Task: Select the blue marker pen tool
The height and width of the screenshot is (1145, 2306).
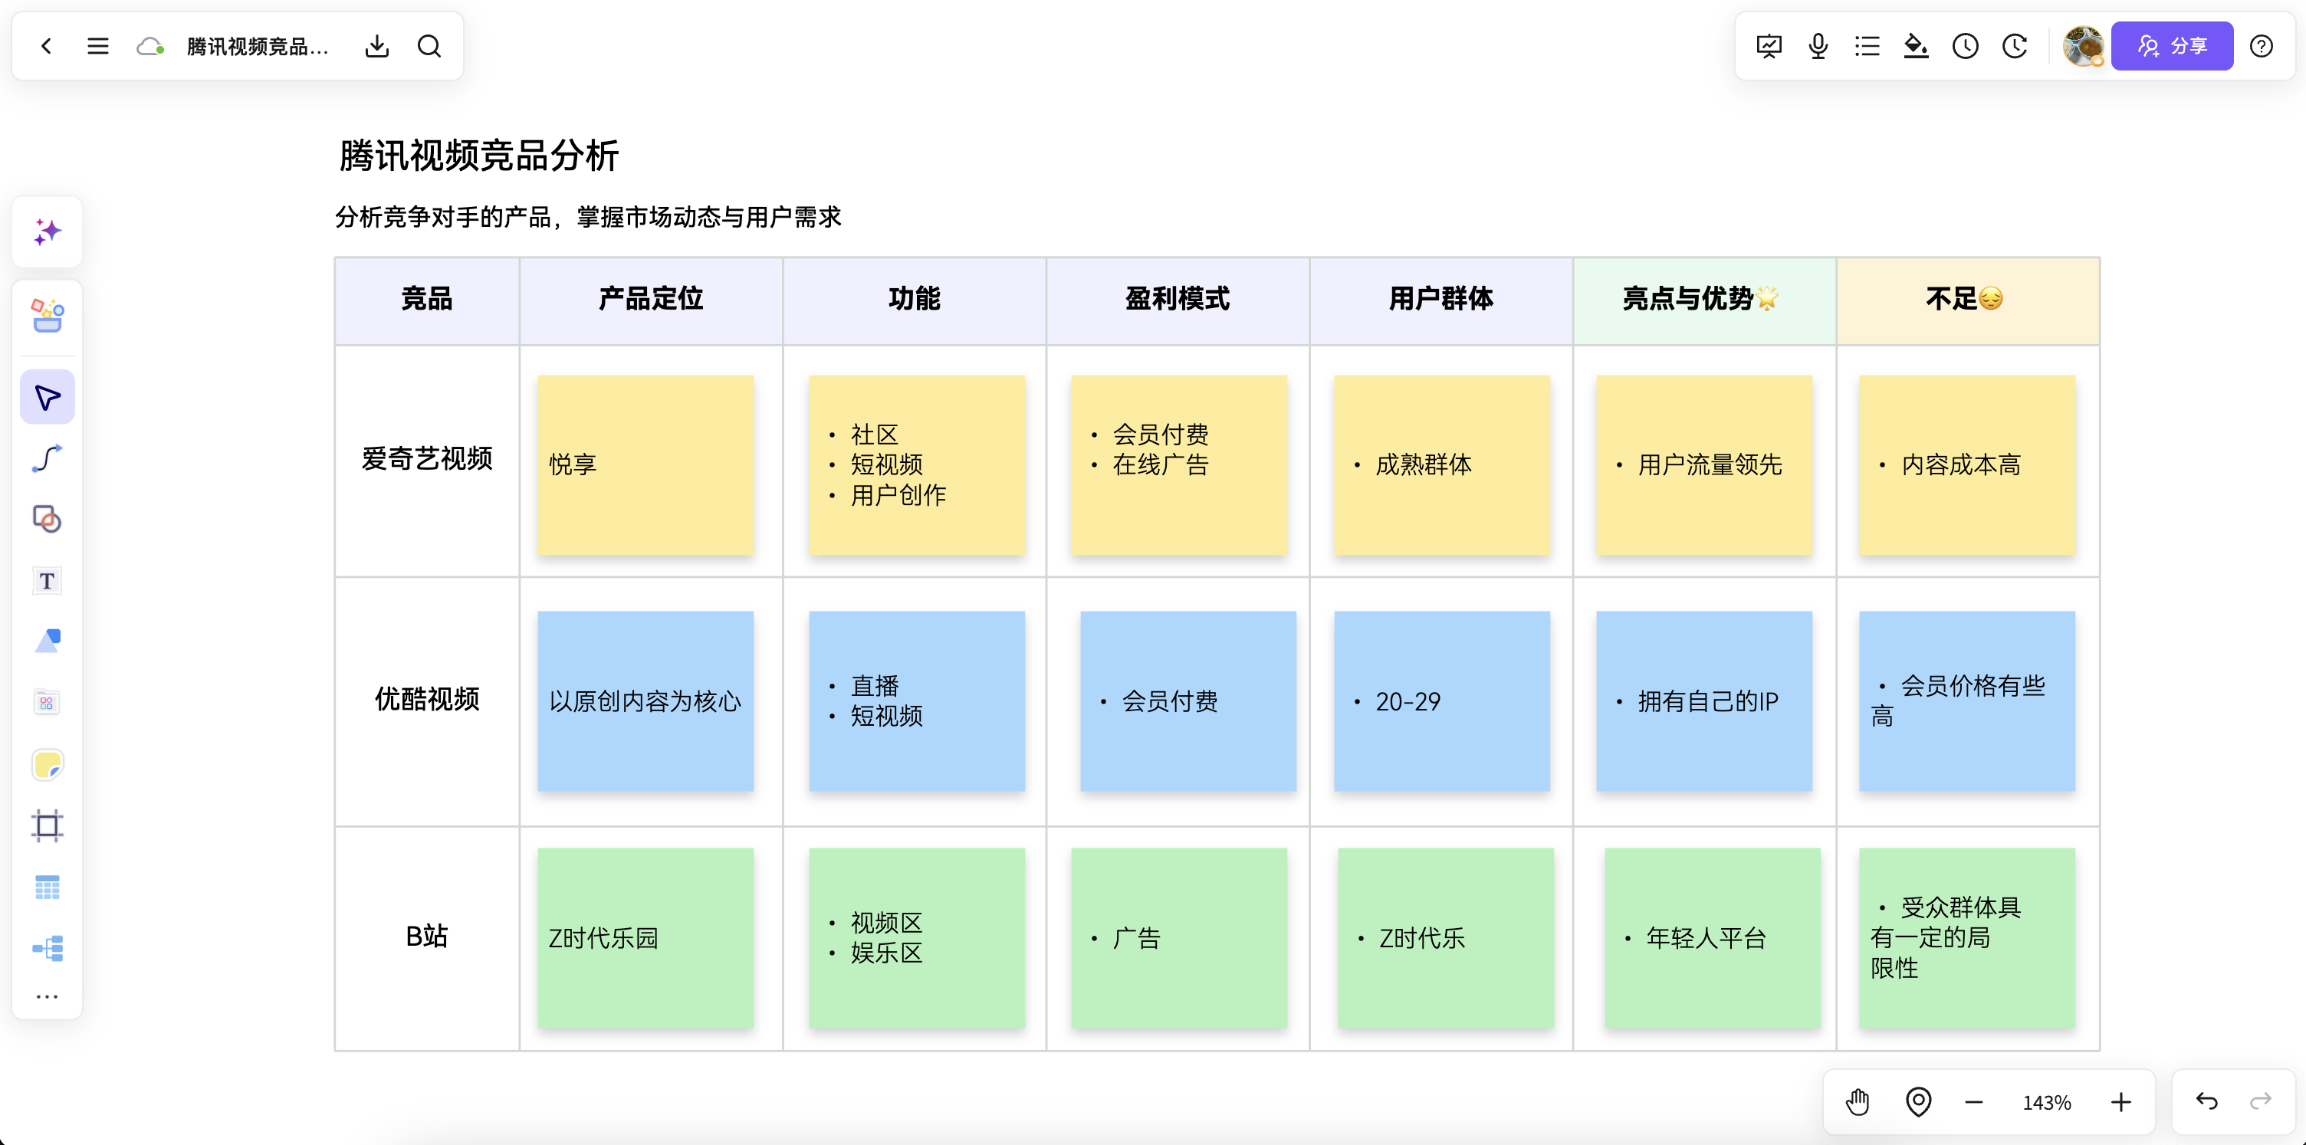Action: pos(48,641)
